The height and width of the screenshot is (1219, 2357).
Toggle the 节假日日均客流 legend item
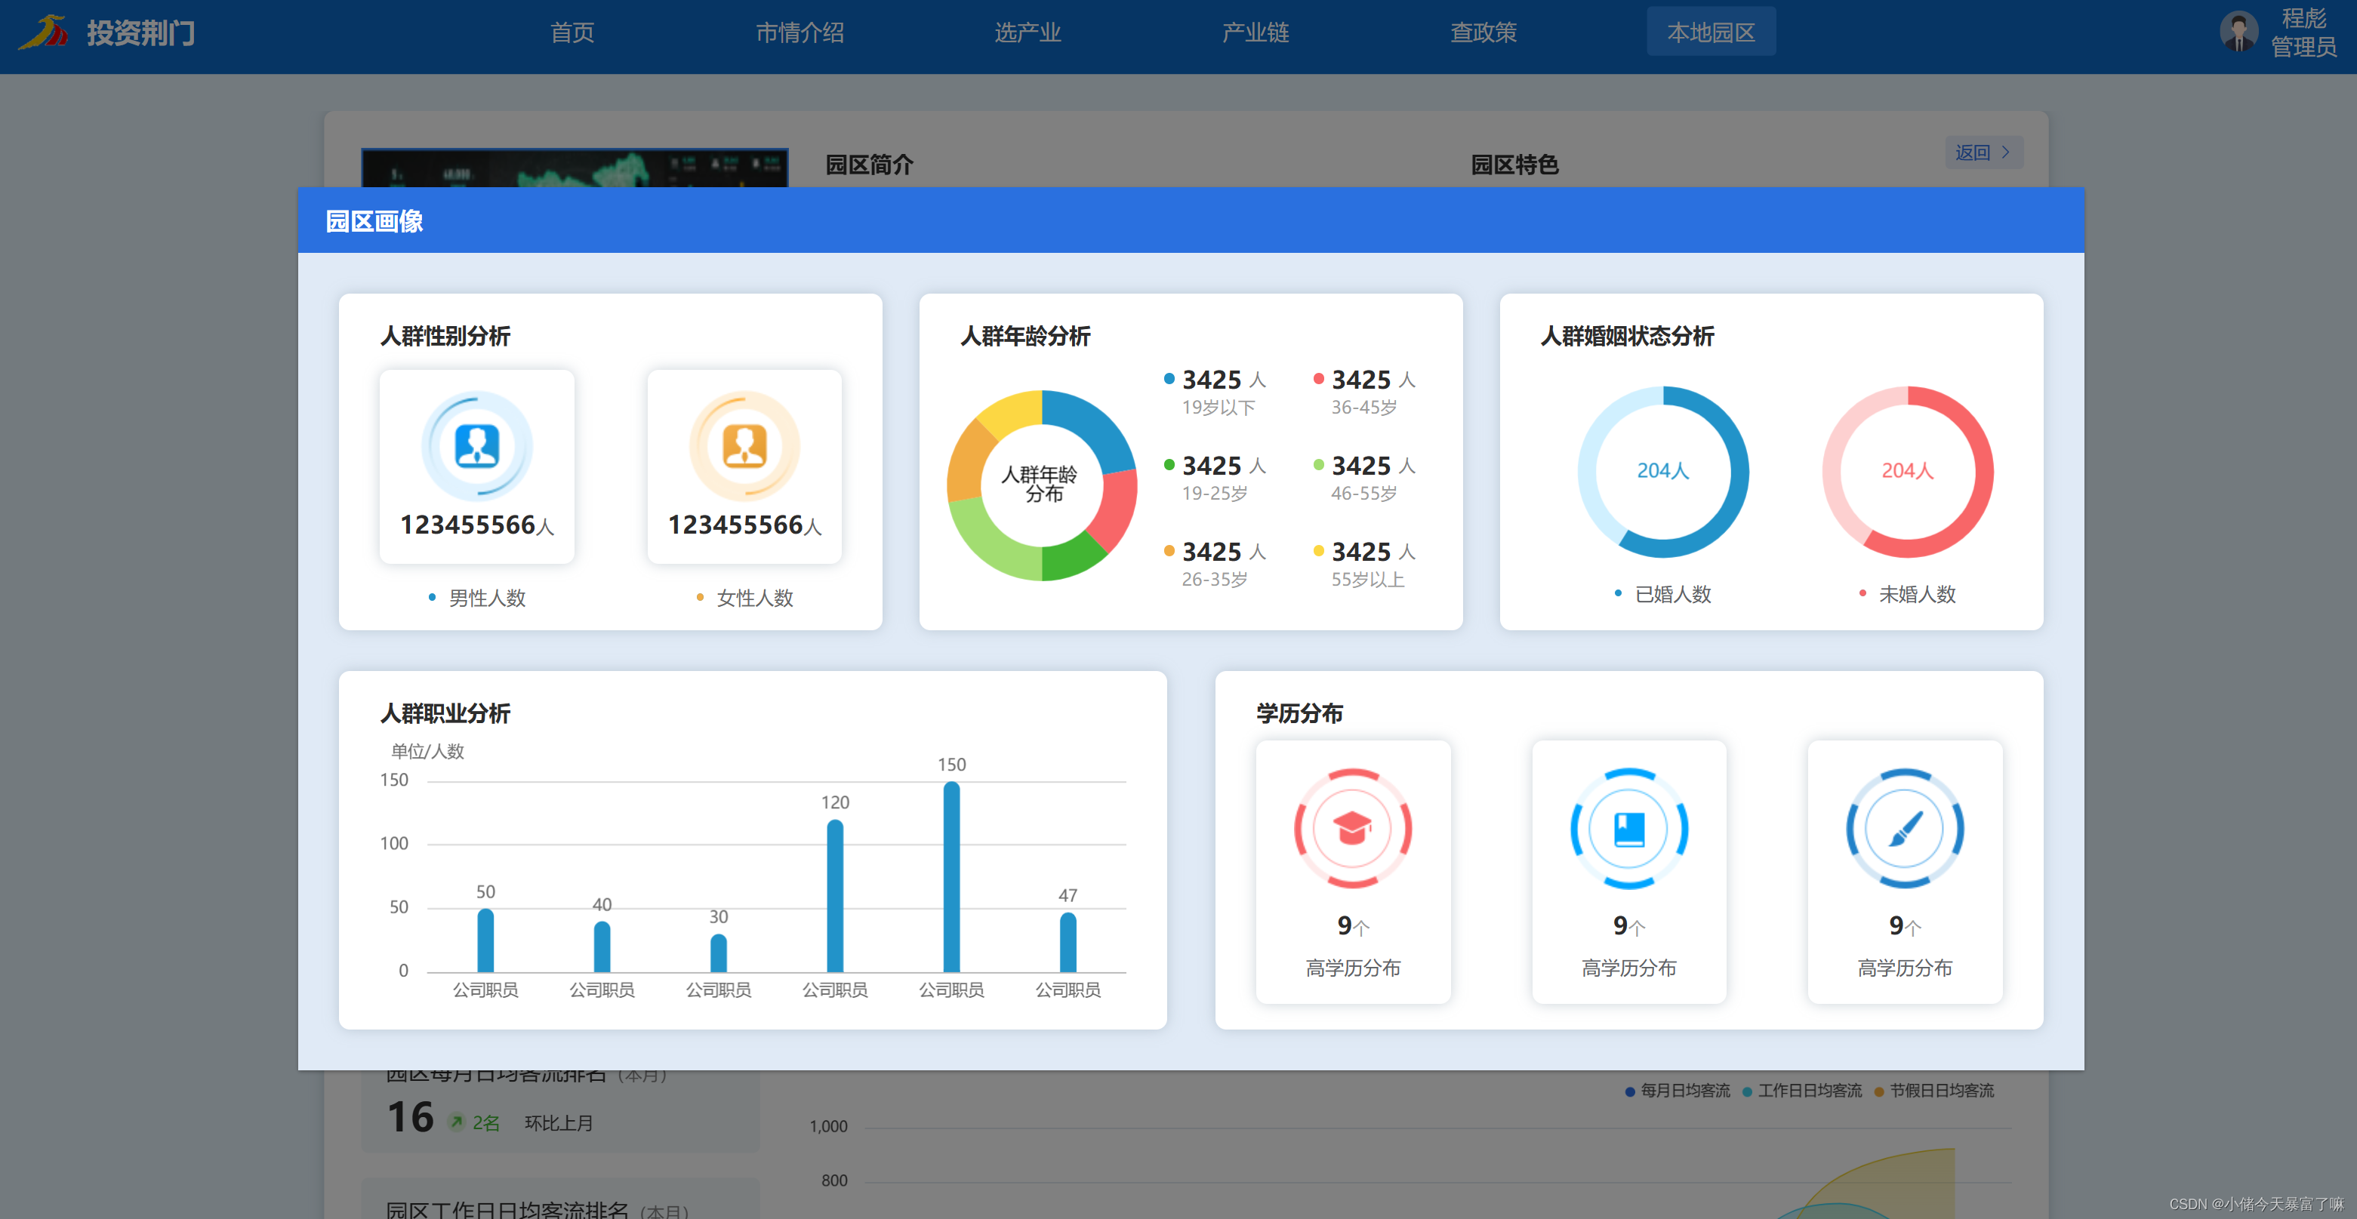click(1933, 1090)
